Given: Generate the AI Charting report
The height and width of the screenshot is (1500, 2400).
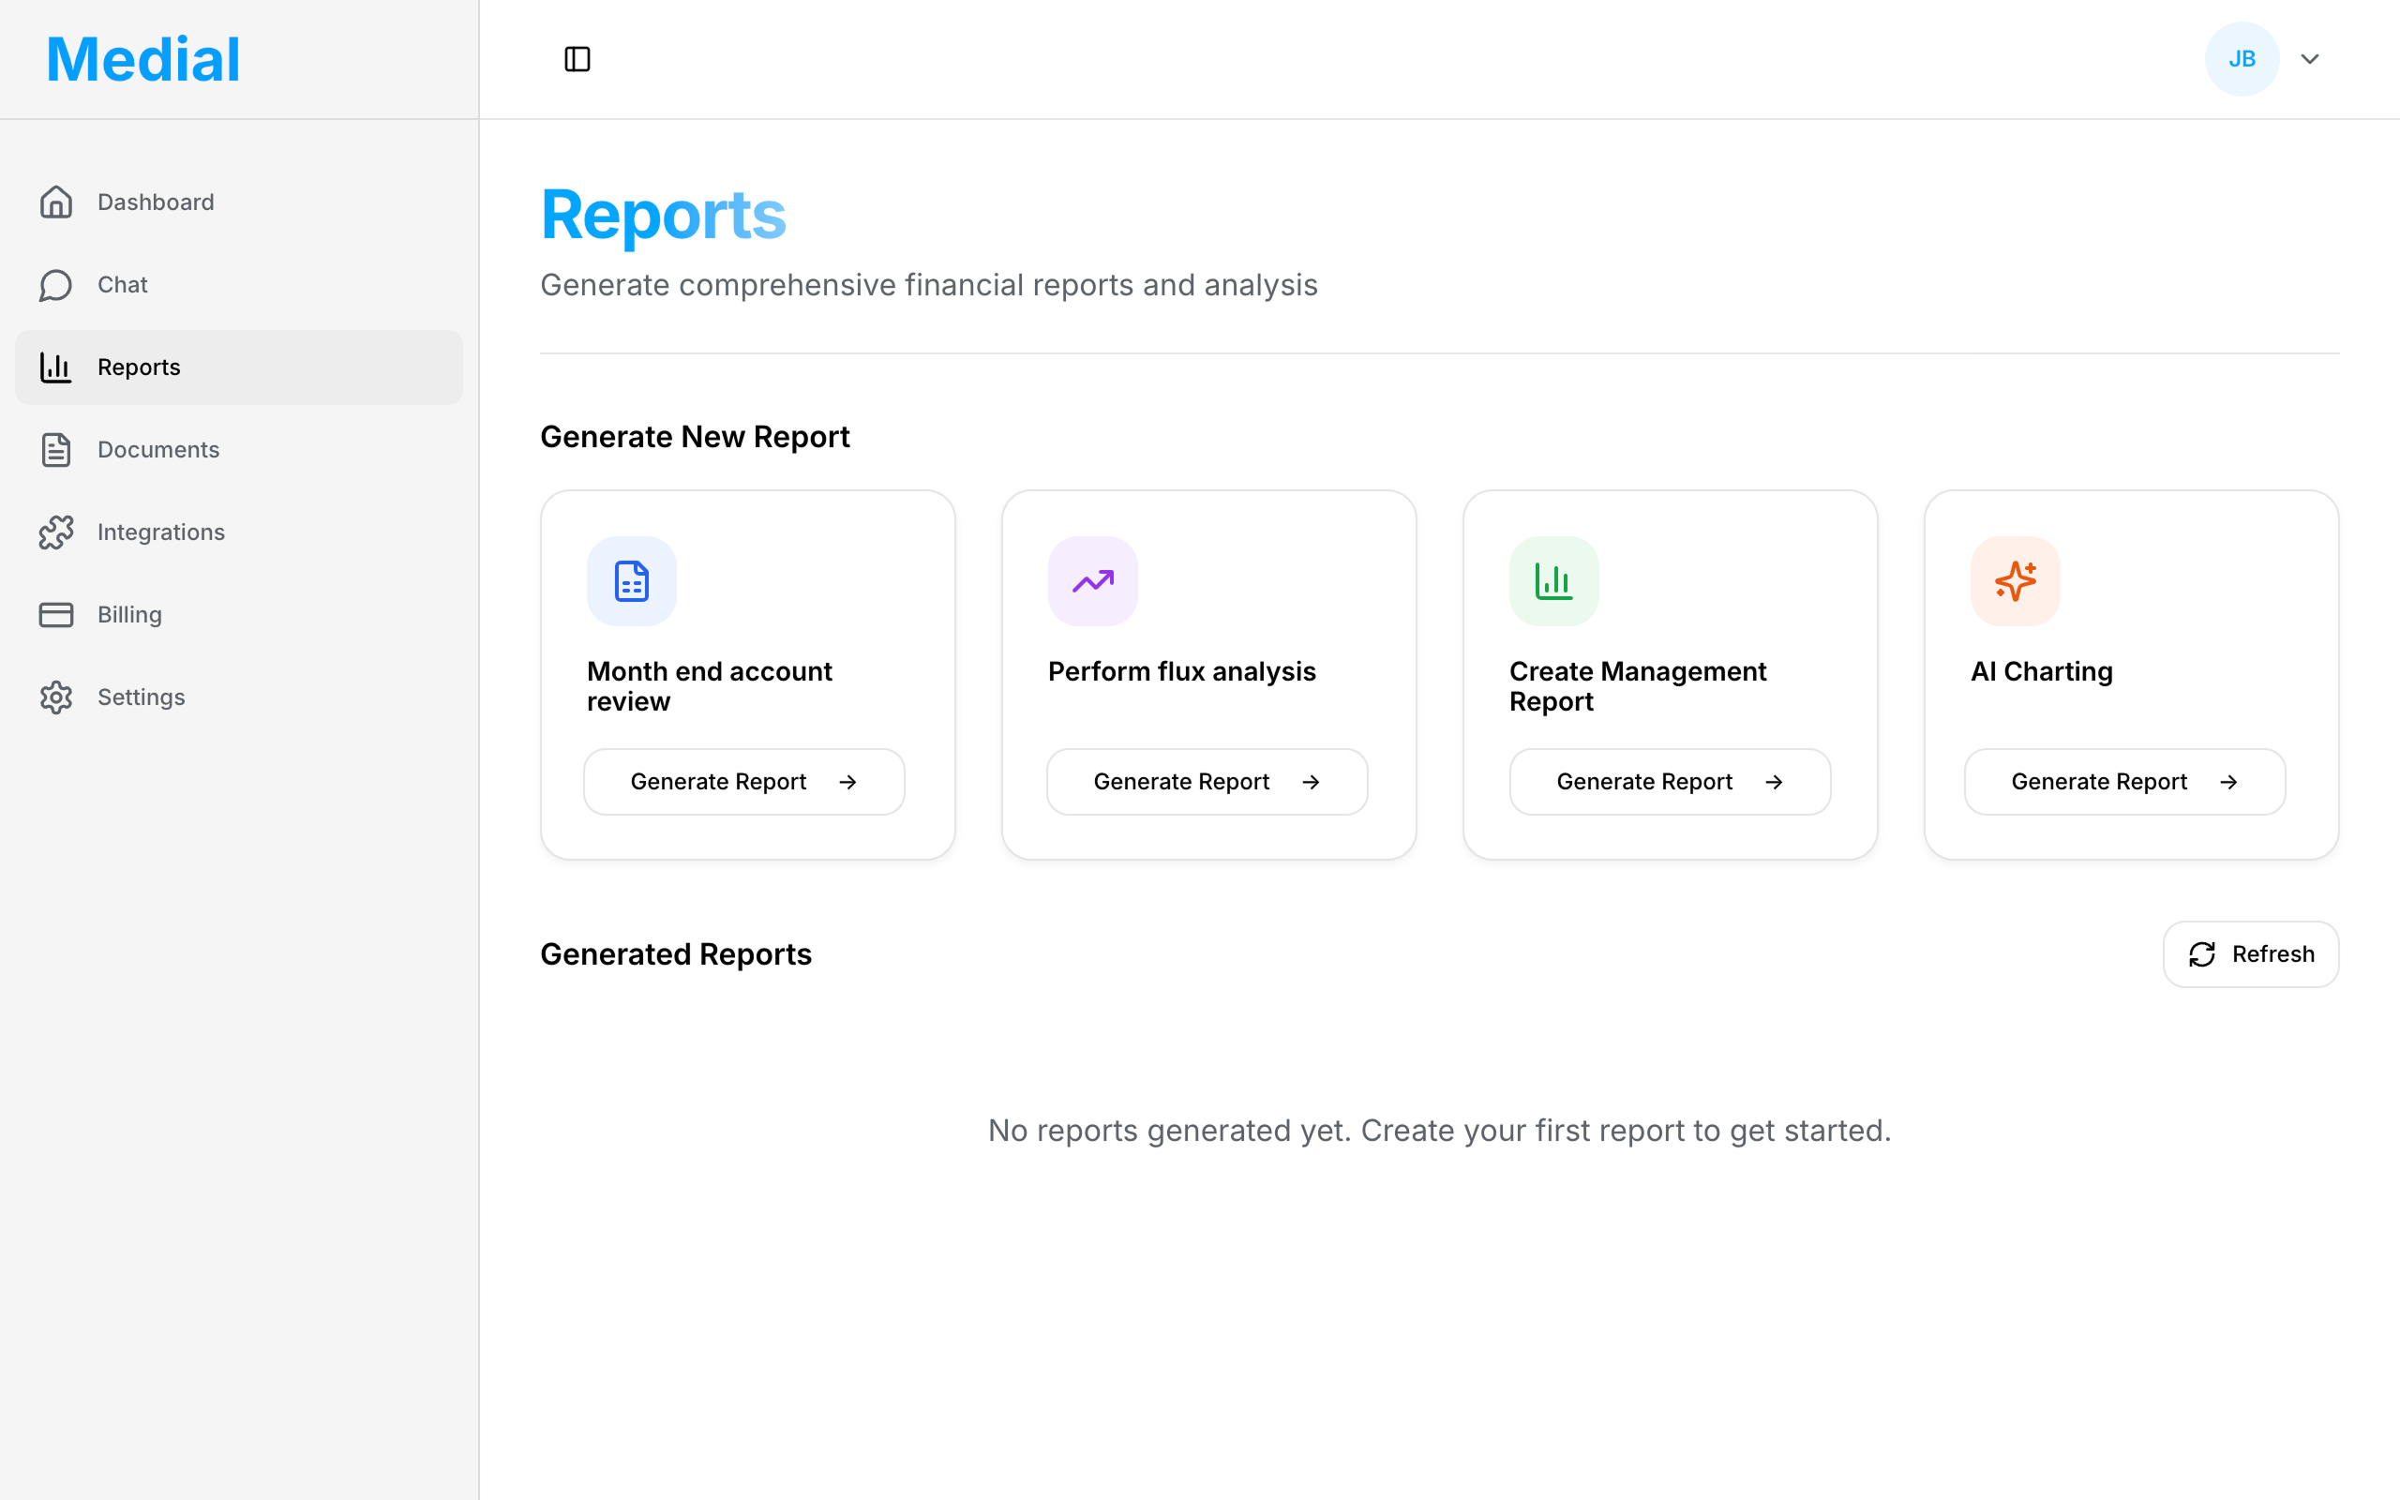Looking at the screenshot, I should 2123,781.
